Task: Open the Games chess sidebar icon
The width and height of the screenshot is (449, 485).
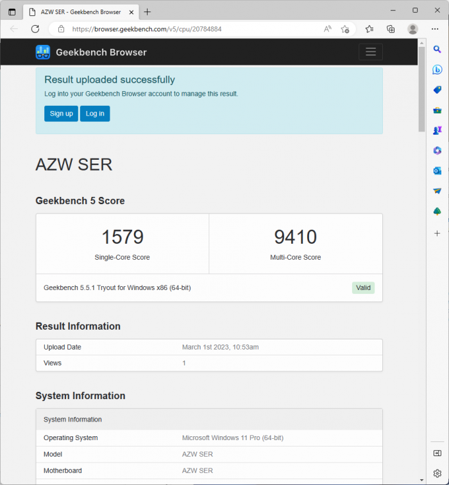Action: pyautogui.click(x=437, y=130)
